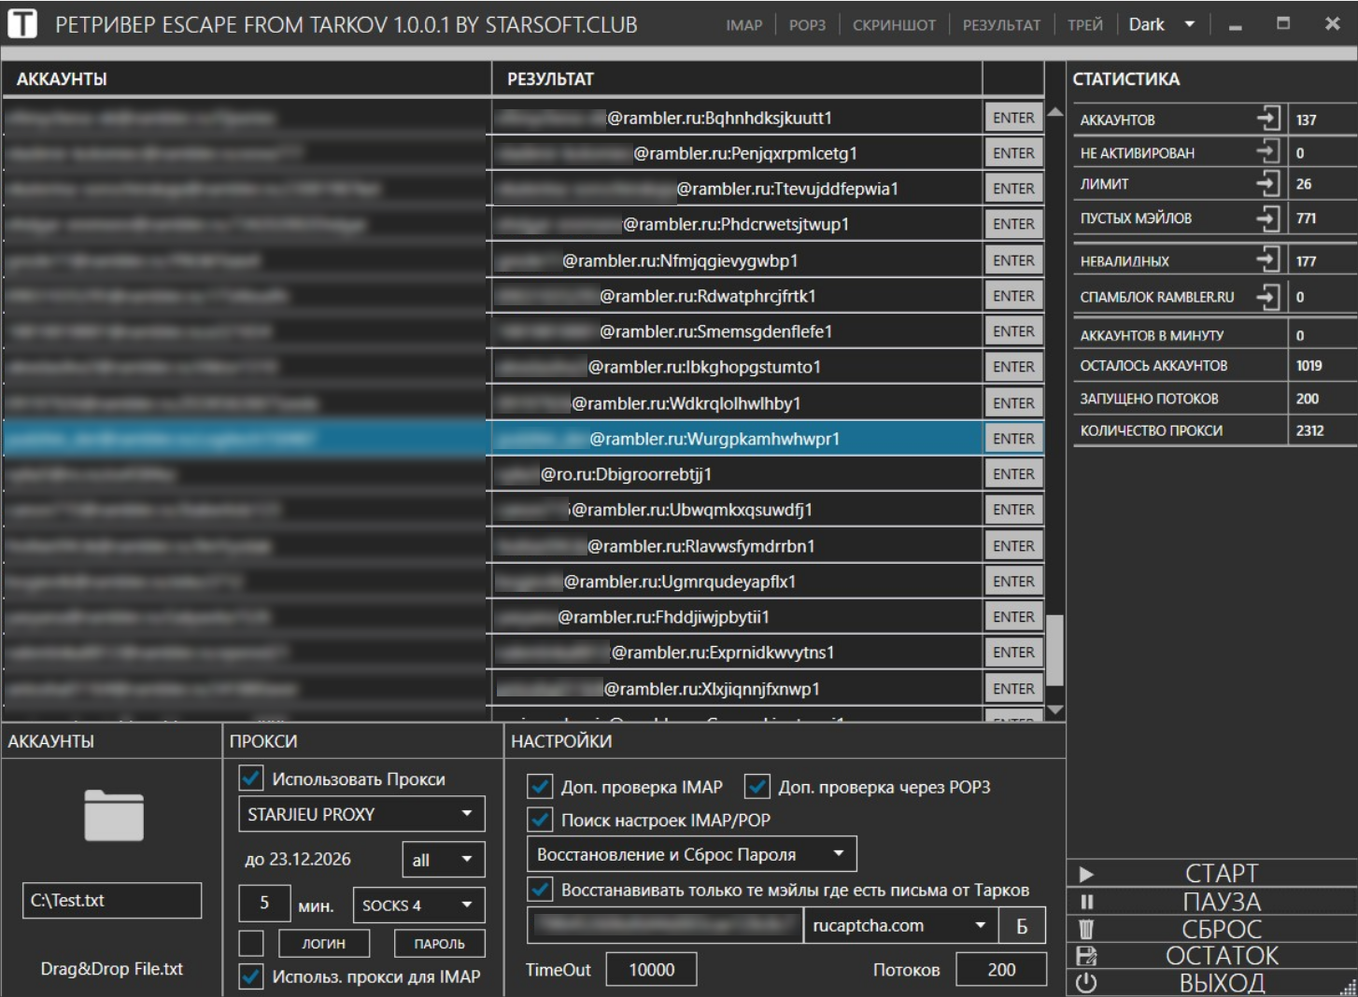Click the ОСТАТОК button

click(1221, 956)
